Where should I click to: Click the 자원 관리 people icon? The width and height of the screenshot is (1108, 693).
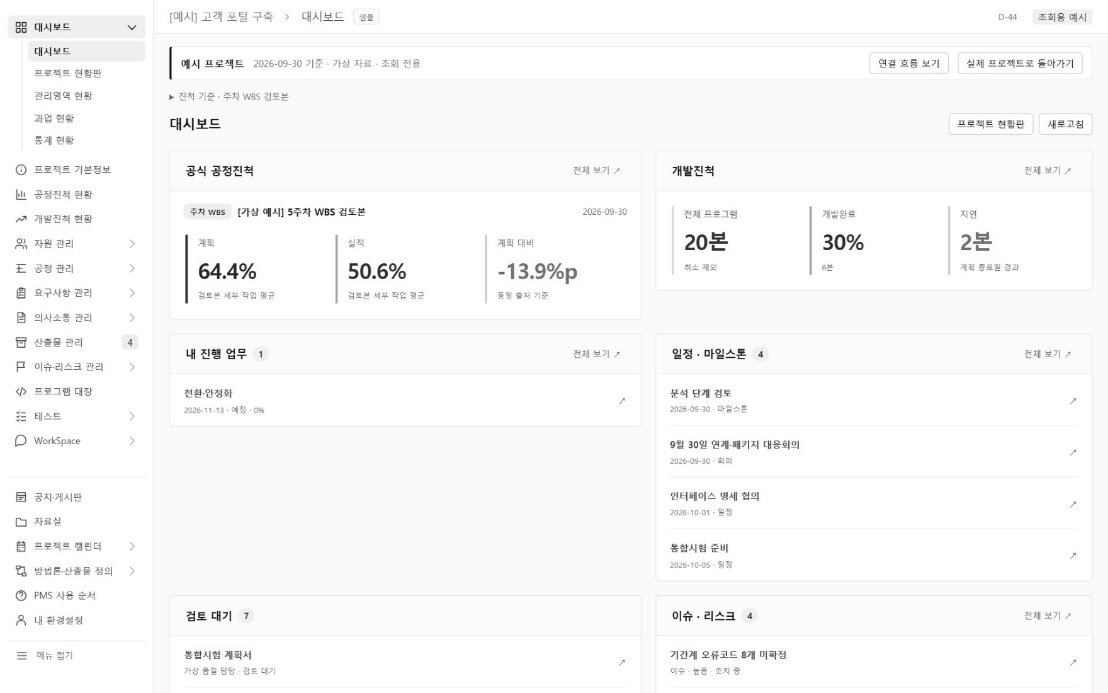pos(21,244)
